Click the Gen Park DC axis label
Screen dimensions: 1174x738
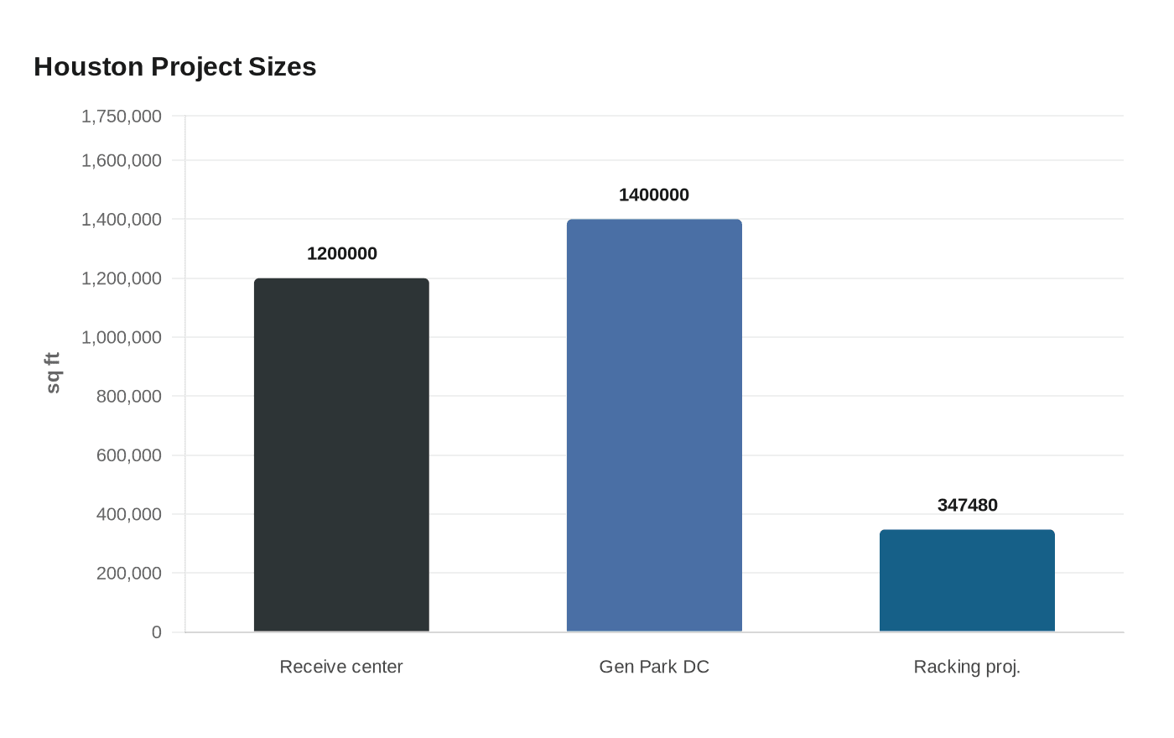654,666
